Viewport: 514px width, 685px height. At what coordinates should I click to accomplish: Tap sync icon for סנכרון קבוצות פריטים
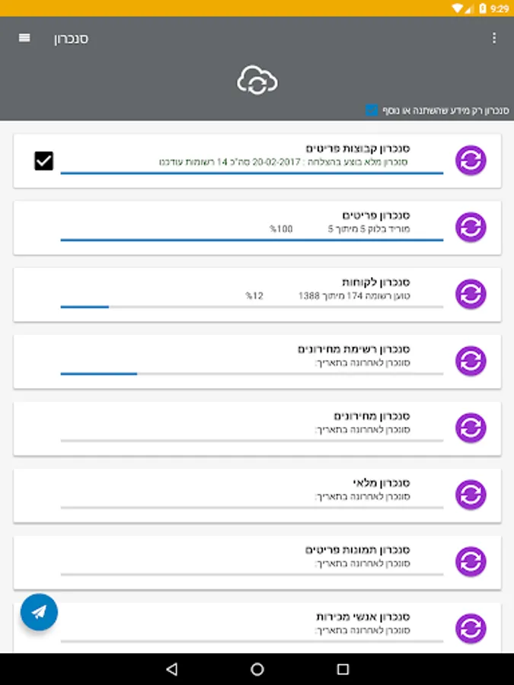coord(471,161)
